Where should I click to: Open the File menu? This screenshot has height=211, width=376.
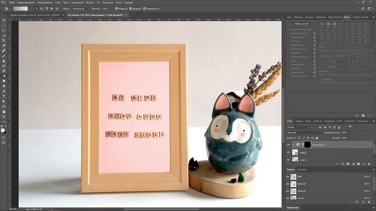[x=12, y=2]
